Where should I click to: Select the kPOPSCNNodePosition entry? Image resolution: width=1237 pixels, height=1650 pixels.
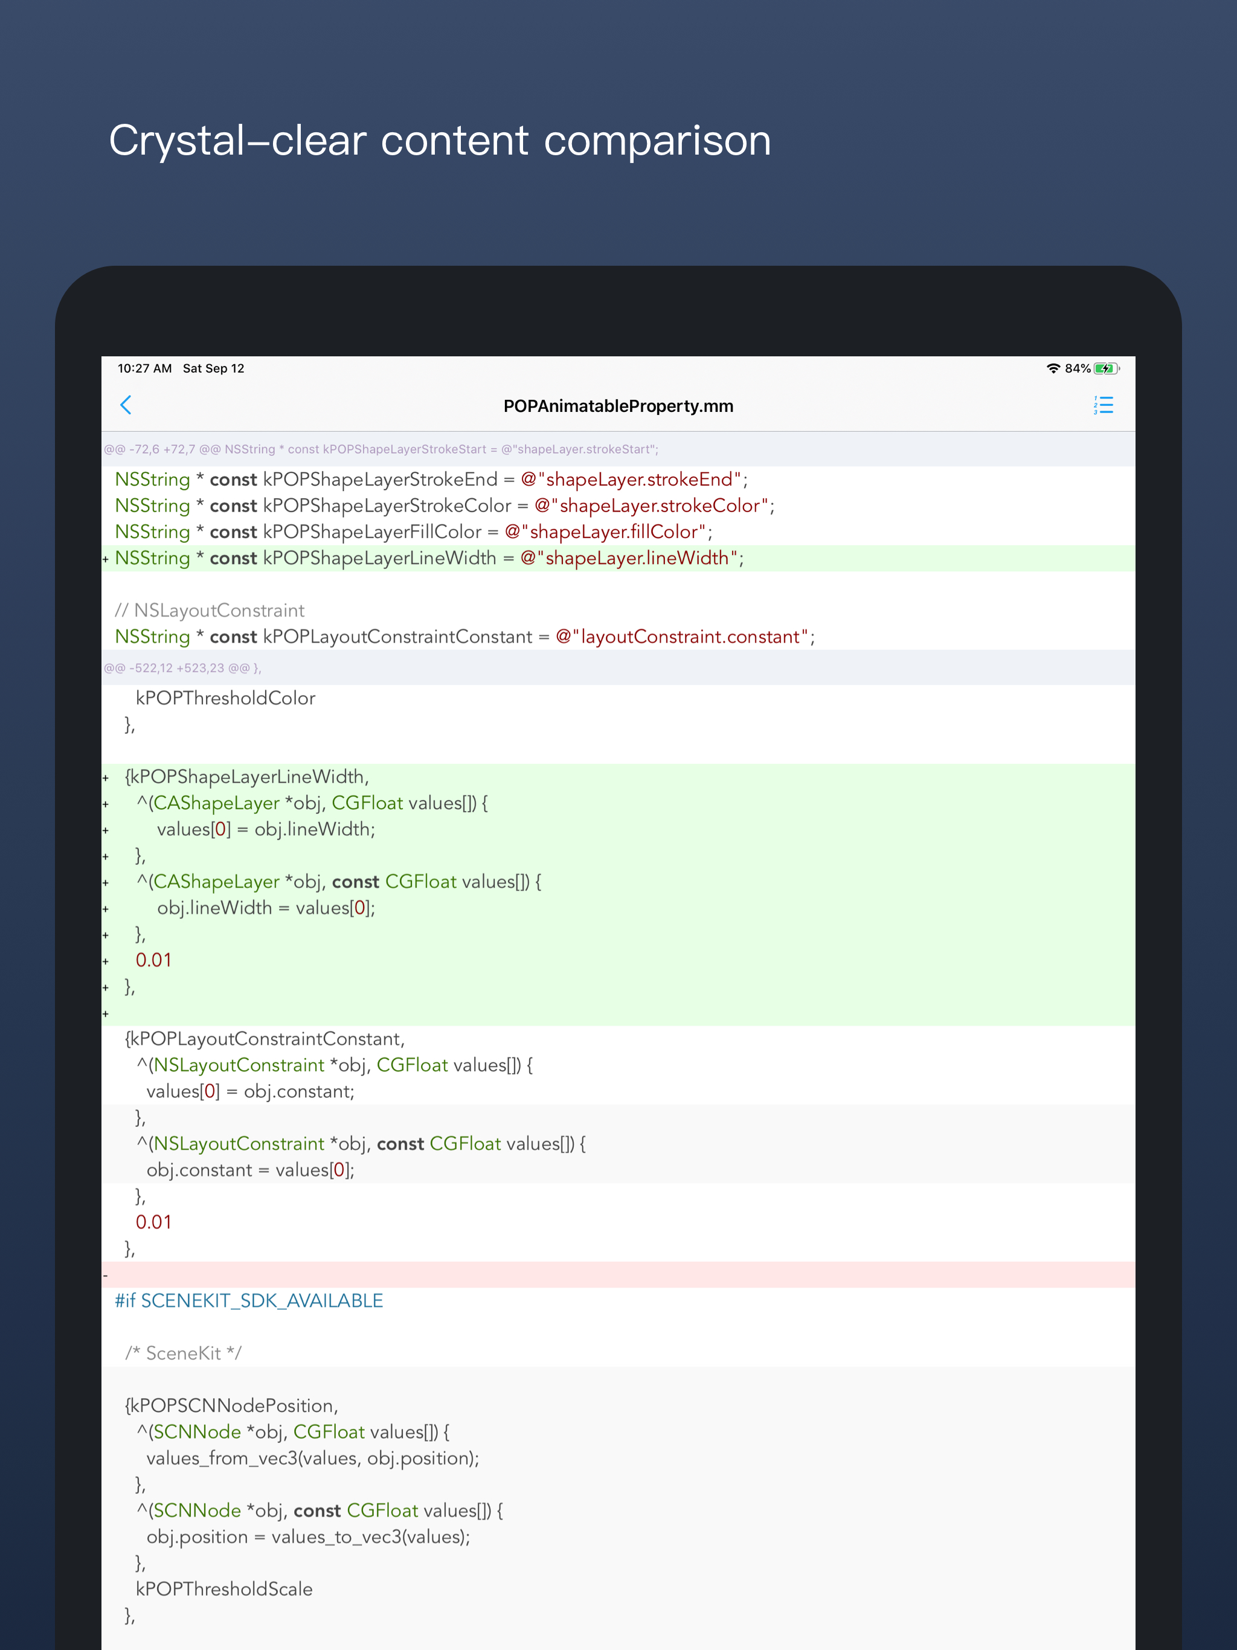click(x=231, y=1405)
